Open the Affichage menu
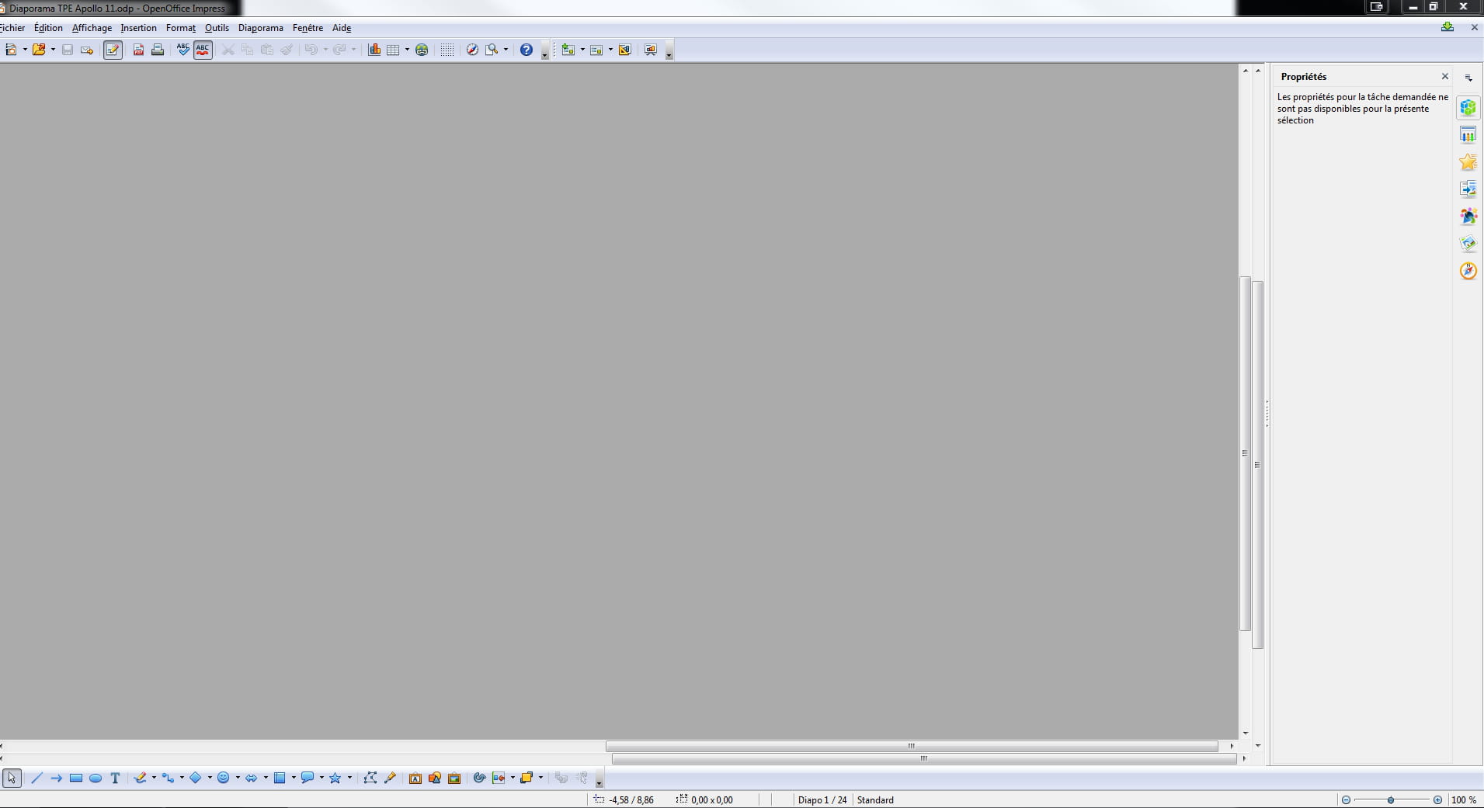Screen dimensions: 1484x808 click(92, 28)
